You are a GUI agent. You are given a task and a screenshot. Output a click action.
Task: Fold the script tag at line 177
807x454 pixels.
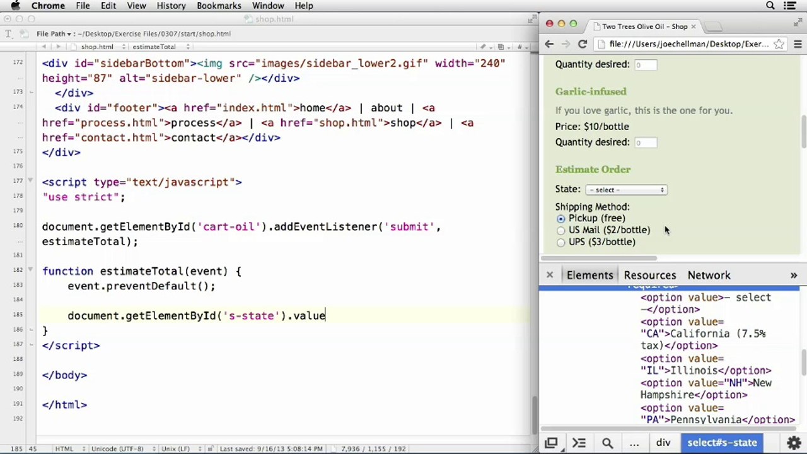pyautogui.click(x=30, y=182)
